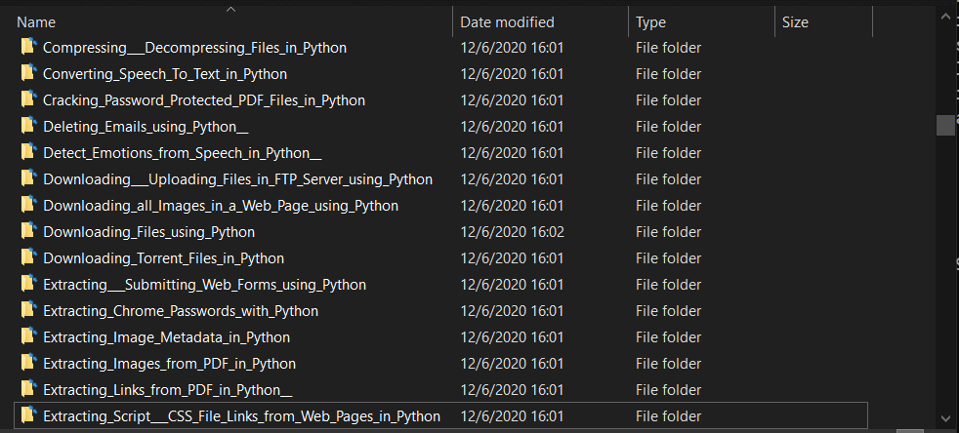
Task: Select folder icon for Cracking_Password_Protected_PDF_Files_in_Python
Action: 28,100
